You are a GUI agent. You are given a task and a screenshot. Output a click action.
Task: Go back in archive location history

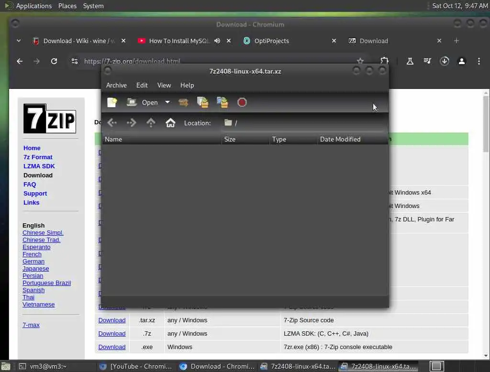[112, 123]
